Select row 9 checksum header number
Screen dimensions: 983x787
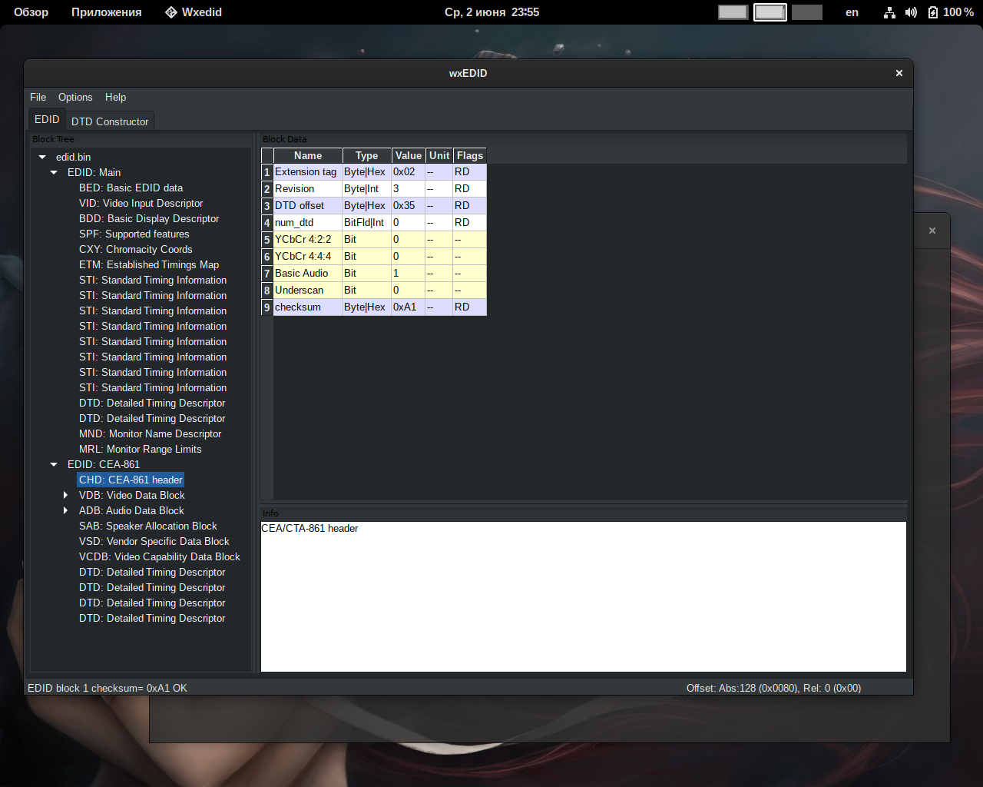(x=267, y=307)
